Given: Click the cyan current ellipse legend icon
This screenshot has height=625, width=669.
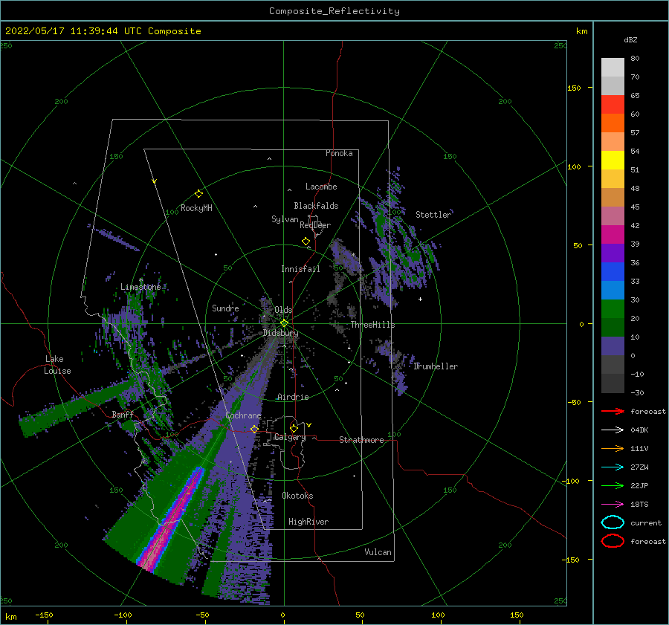Looking at the screenshot, I should point(613,522).
